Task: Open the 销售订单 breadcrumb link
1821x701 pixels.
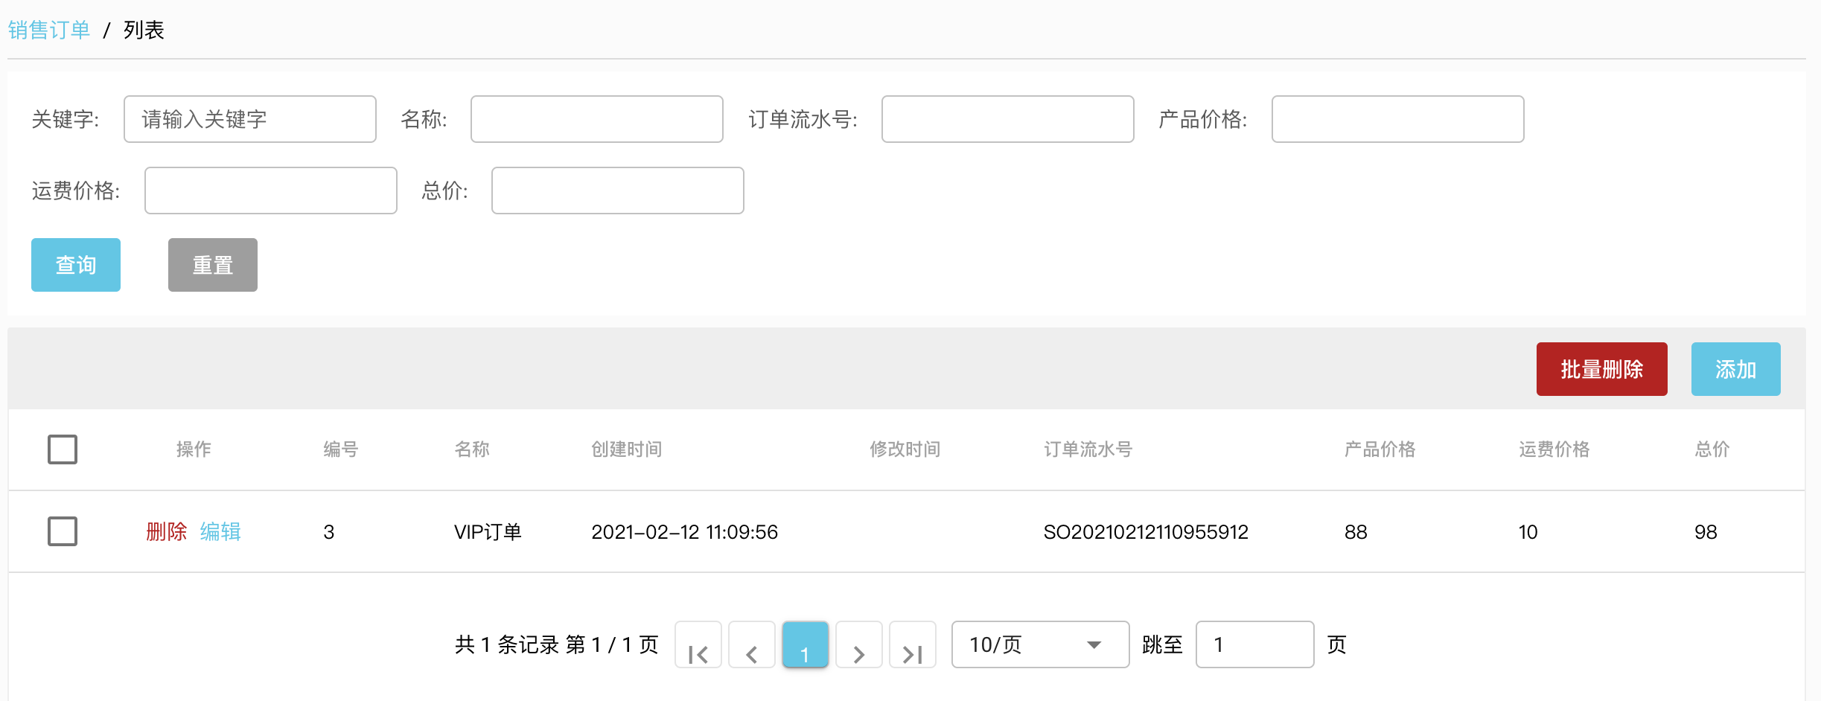Action: coord(48,30)
